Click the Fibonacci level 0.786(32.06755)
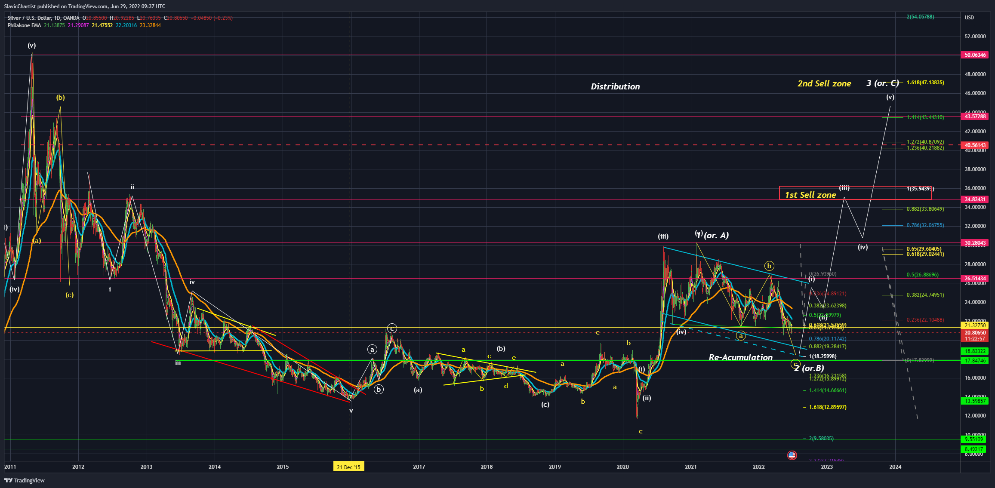This screenshot has width=995, height=488. coord(925,225)
